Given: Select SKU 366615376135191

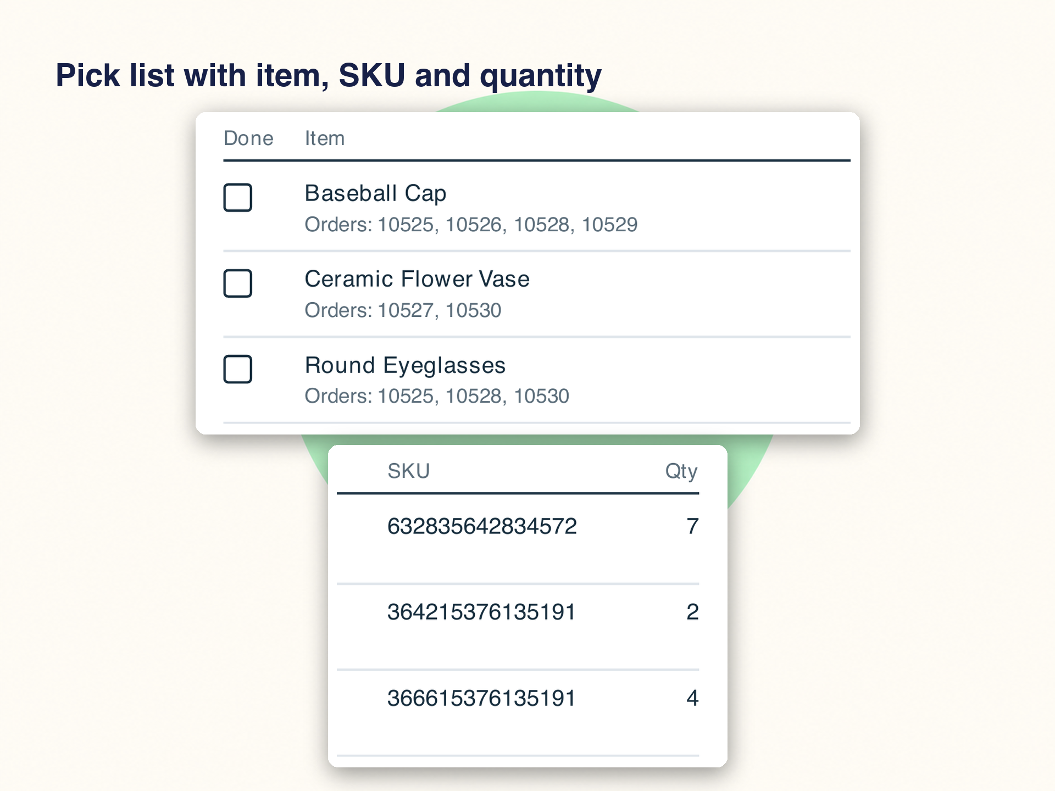Looking at the screenshot, I should (481, 698).
